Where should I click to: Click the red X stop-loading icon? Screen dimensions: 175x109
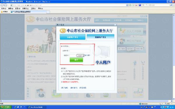click(x=136, y=5)
